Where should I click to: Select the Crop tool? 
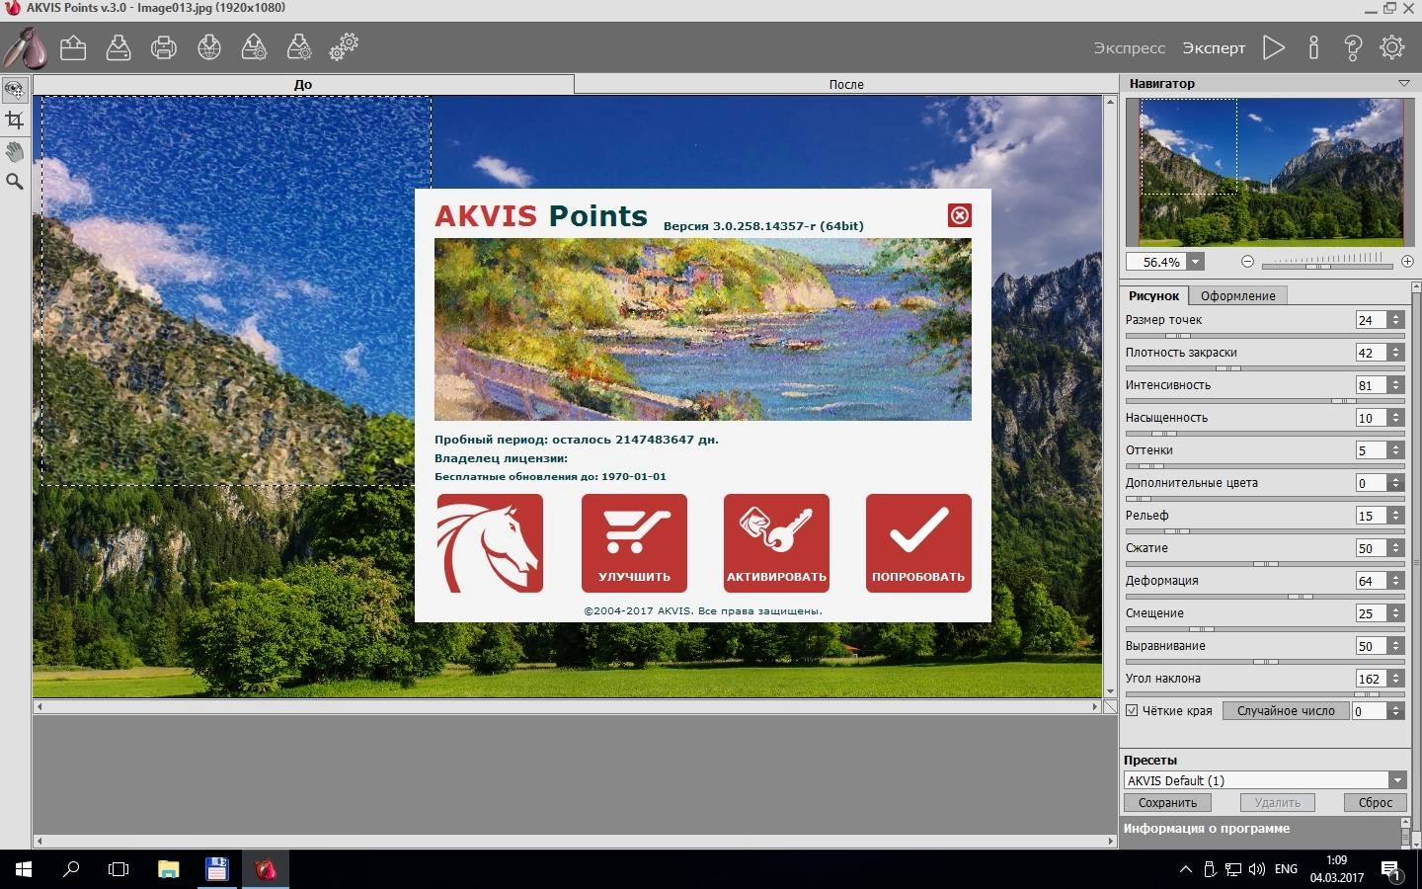point(14,120)
